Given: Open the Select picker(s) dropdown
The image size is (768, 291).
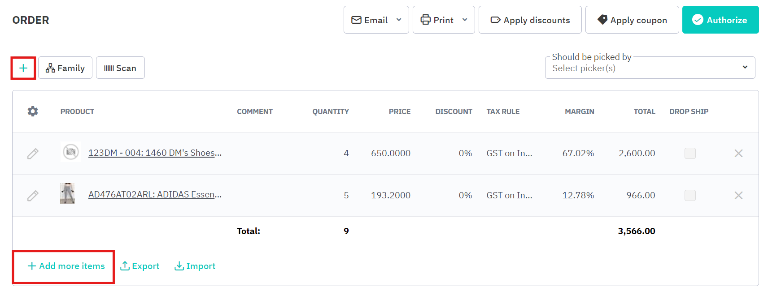Looking at the screenshot, I should point(650,68).
